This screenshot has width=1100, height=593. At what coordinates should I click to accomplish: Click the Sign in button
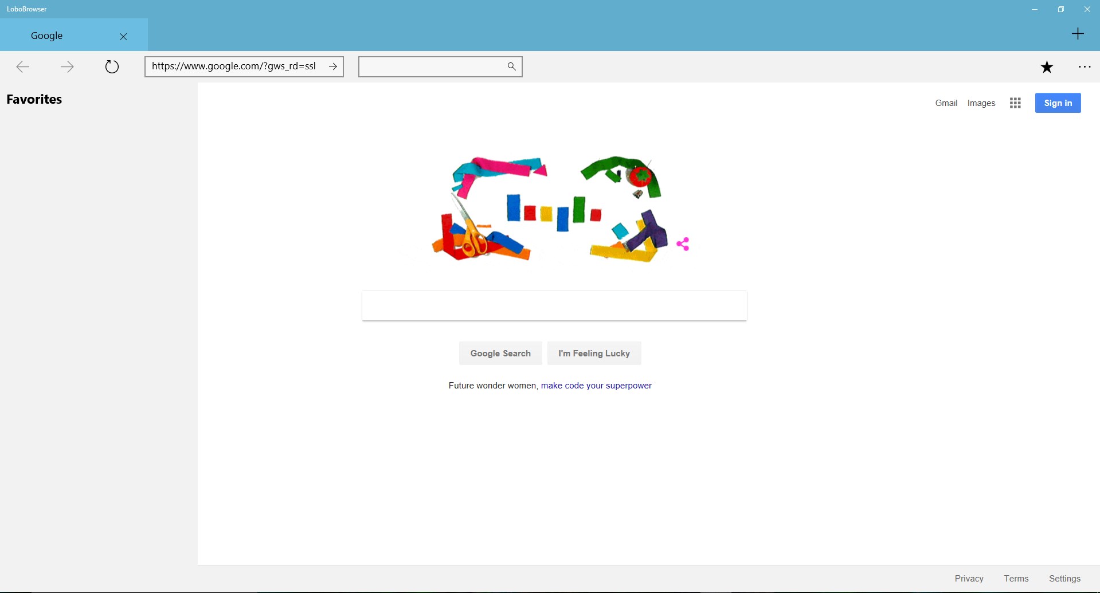(x=1058, y=103)
